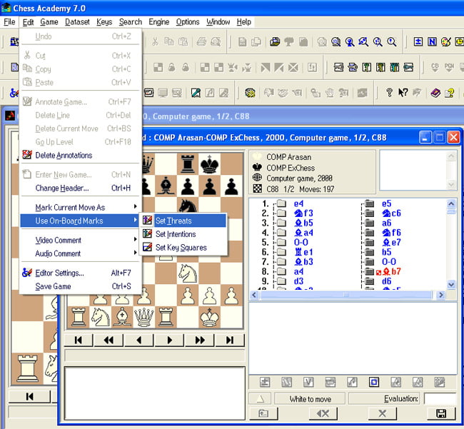
Task: Open the Engine menu
Action: tap(158, 22)
